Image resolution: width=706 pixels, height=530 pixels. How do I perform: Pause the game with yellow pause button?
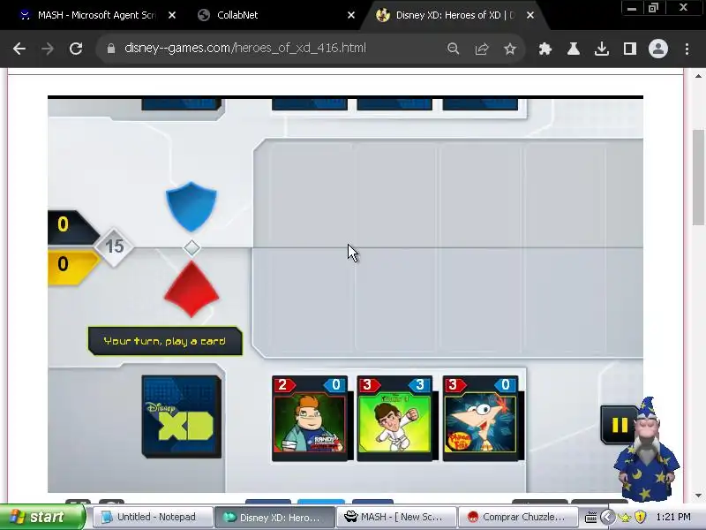[x=620, y=425]
